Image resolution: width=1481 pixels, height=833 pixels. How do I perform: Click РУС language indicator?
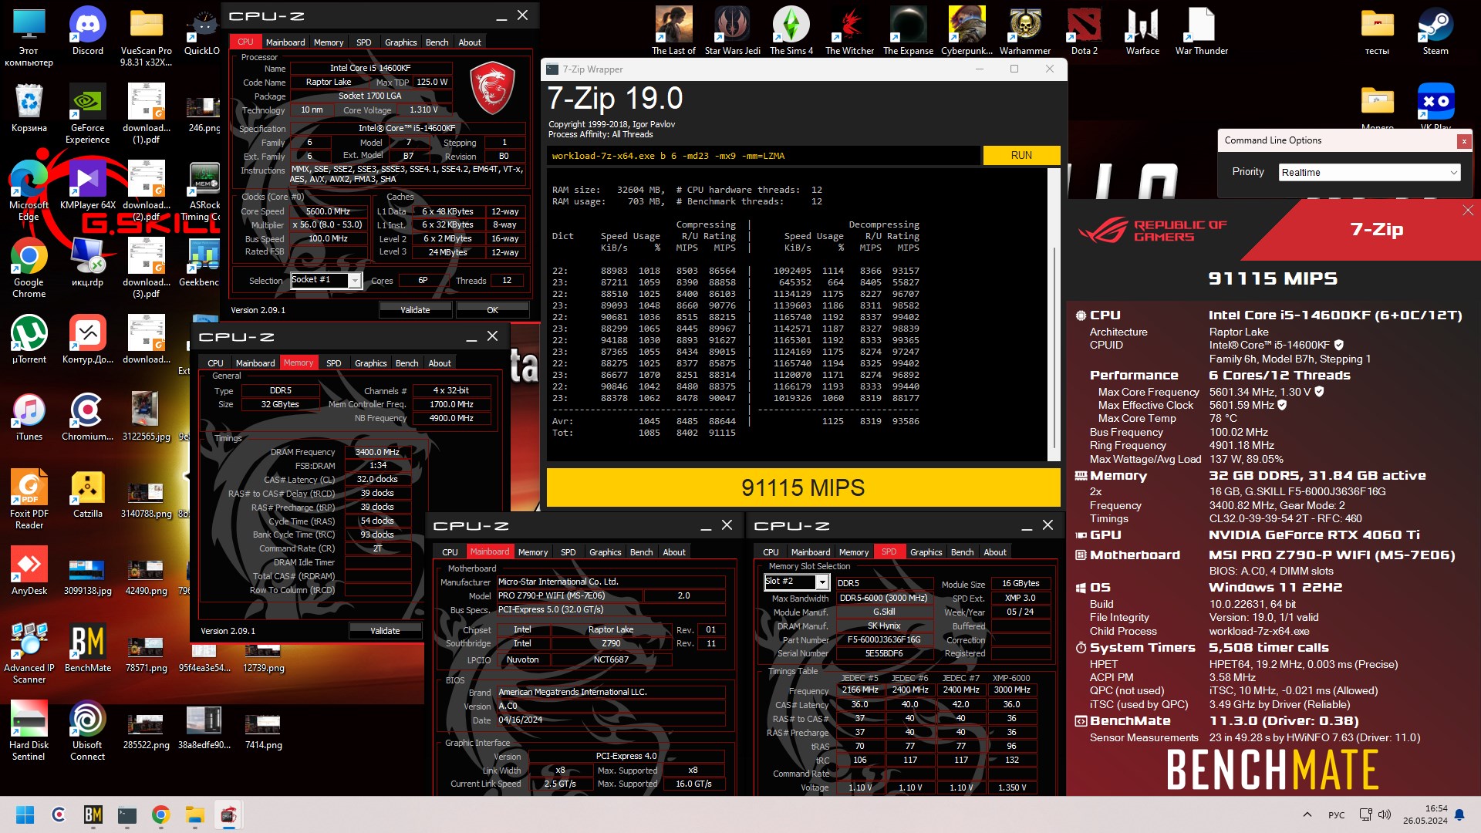(x=1337, y=814)
